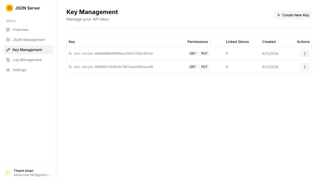This screenshot has width=322, height=181.
Task: Click the Key Management page heading
Action: (92, 12)
